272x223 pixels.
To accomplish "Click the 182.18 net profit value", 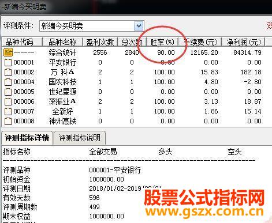I will tap(251, 72).
